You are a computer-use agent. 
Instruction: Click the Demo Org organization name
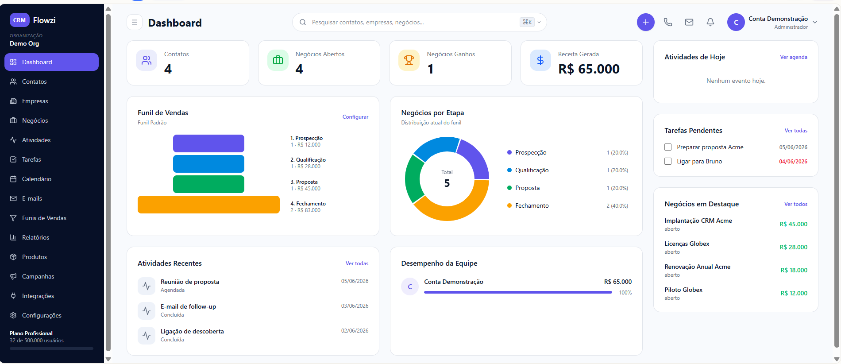pos(24,43)
